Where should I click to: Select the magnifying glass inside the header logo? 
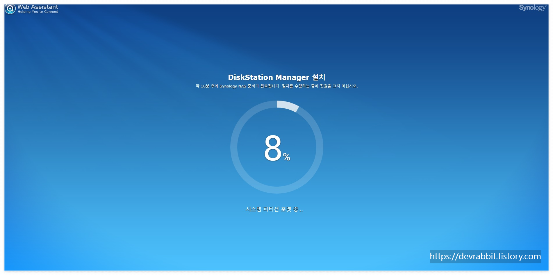[10, 8]
